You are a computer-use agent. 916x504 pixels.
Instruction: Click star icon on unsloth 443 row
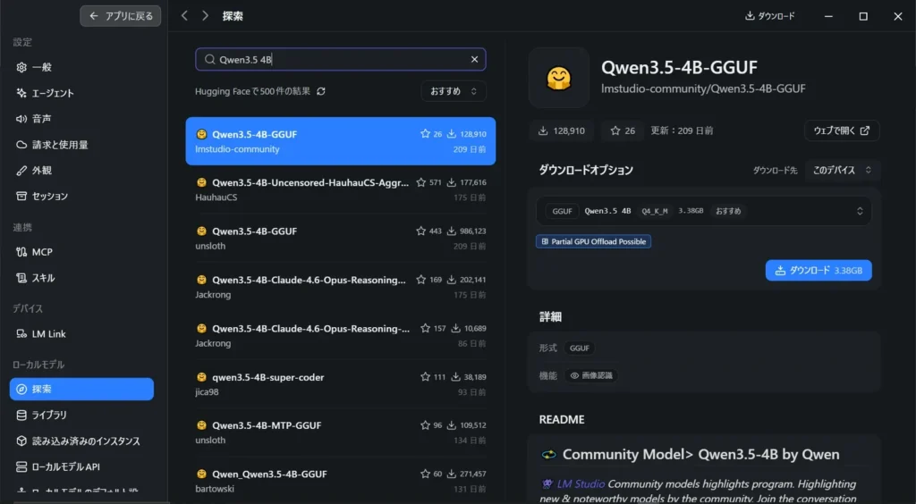click(420, 231)
